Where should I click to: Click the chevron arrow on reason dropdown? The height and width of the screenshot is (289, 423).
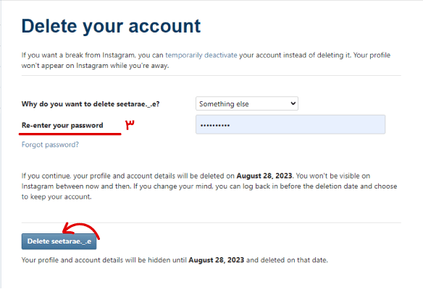pos(293,103)
